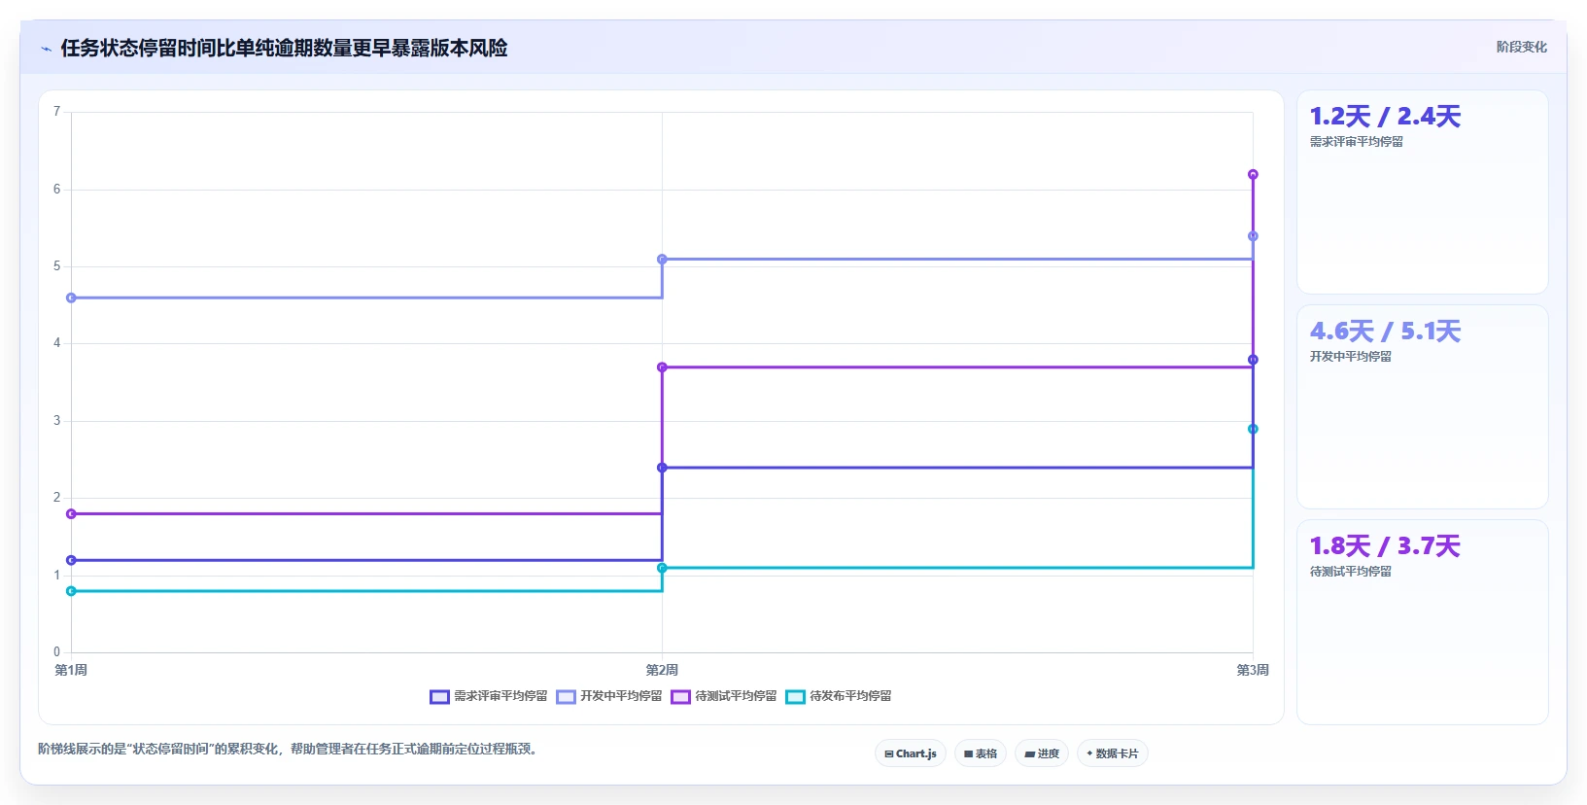Click the 1.8天 / 3.7天 value text

point(1385,546)
